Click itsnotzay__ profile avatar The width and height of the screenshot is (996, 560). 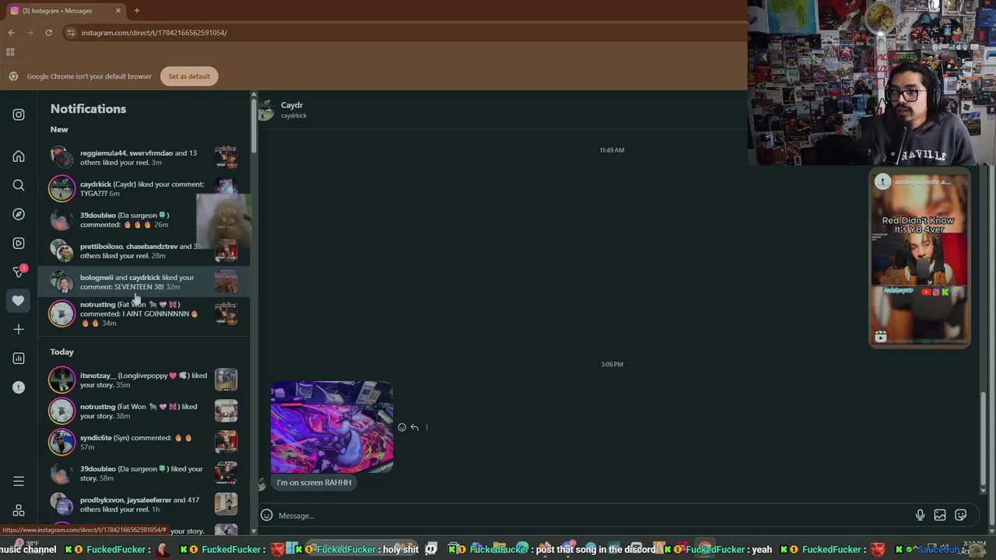click(x=61, y=380)
